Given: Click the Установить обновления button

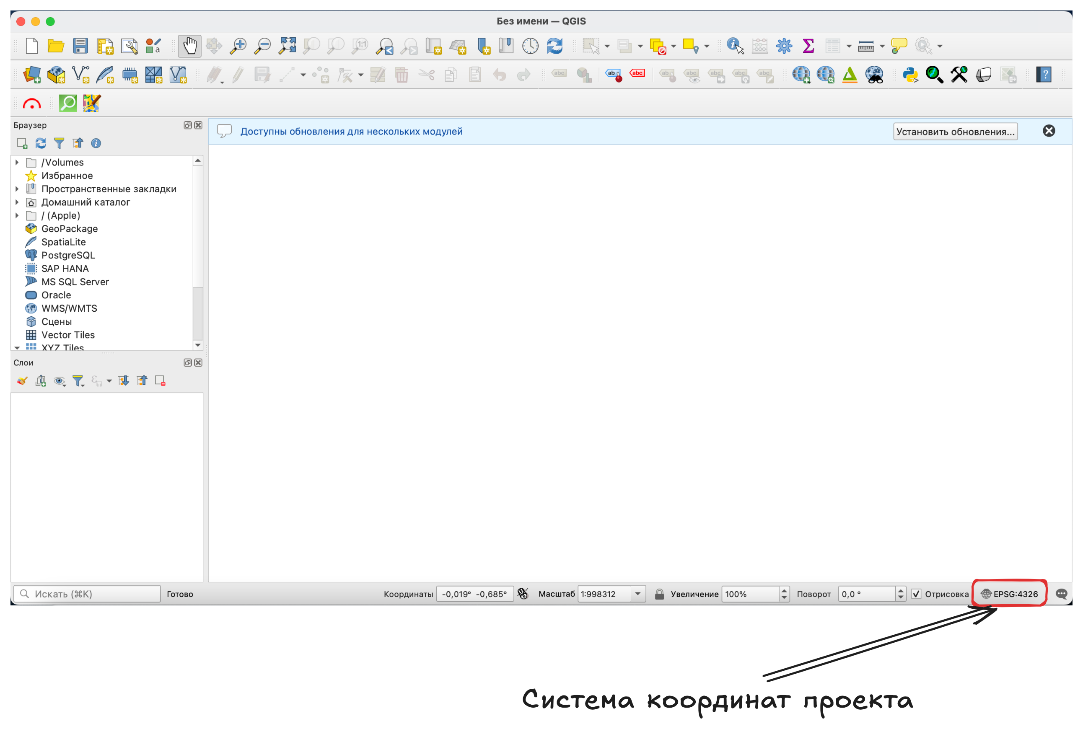Looking at the screenshot, I should (955, 132).
